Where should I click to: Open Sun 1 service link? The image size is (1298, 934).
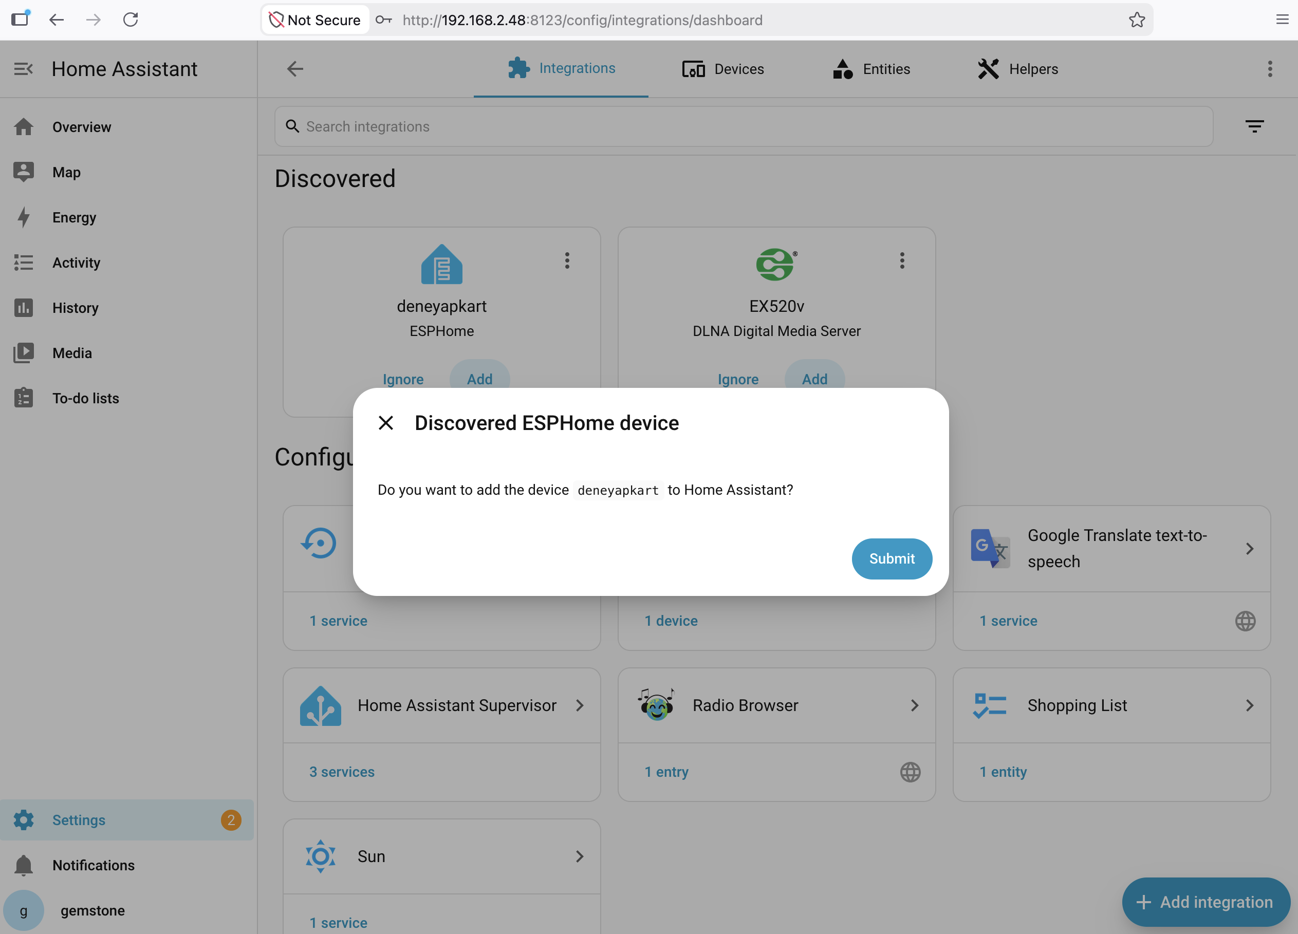coord(338,923)
